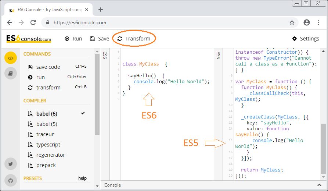The width and height of the screenshot is (328, 191).
Task: Select typescript as the compiler
Action: click(48, 145)
